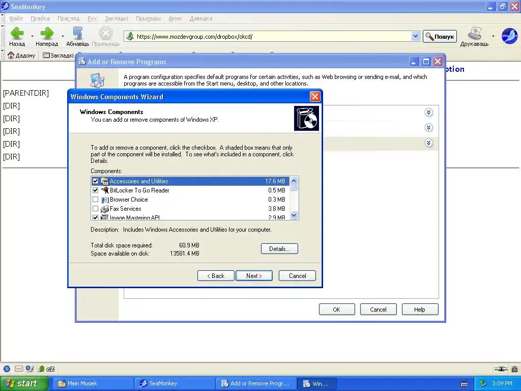Open the Файл menu

pyautogui.click(x=16, y=18)
